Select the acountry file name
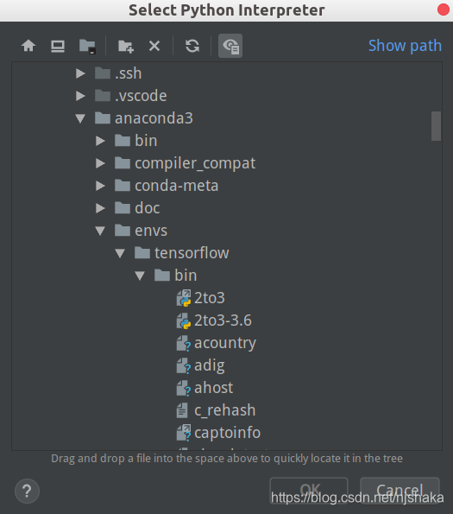 coord(225,344)
